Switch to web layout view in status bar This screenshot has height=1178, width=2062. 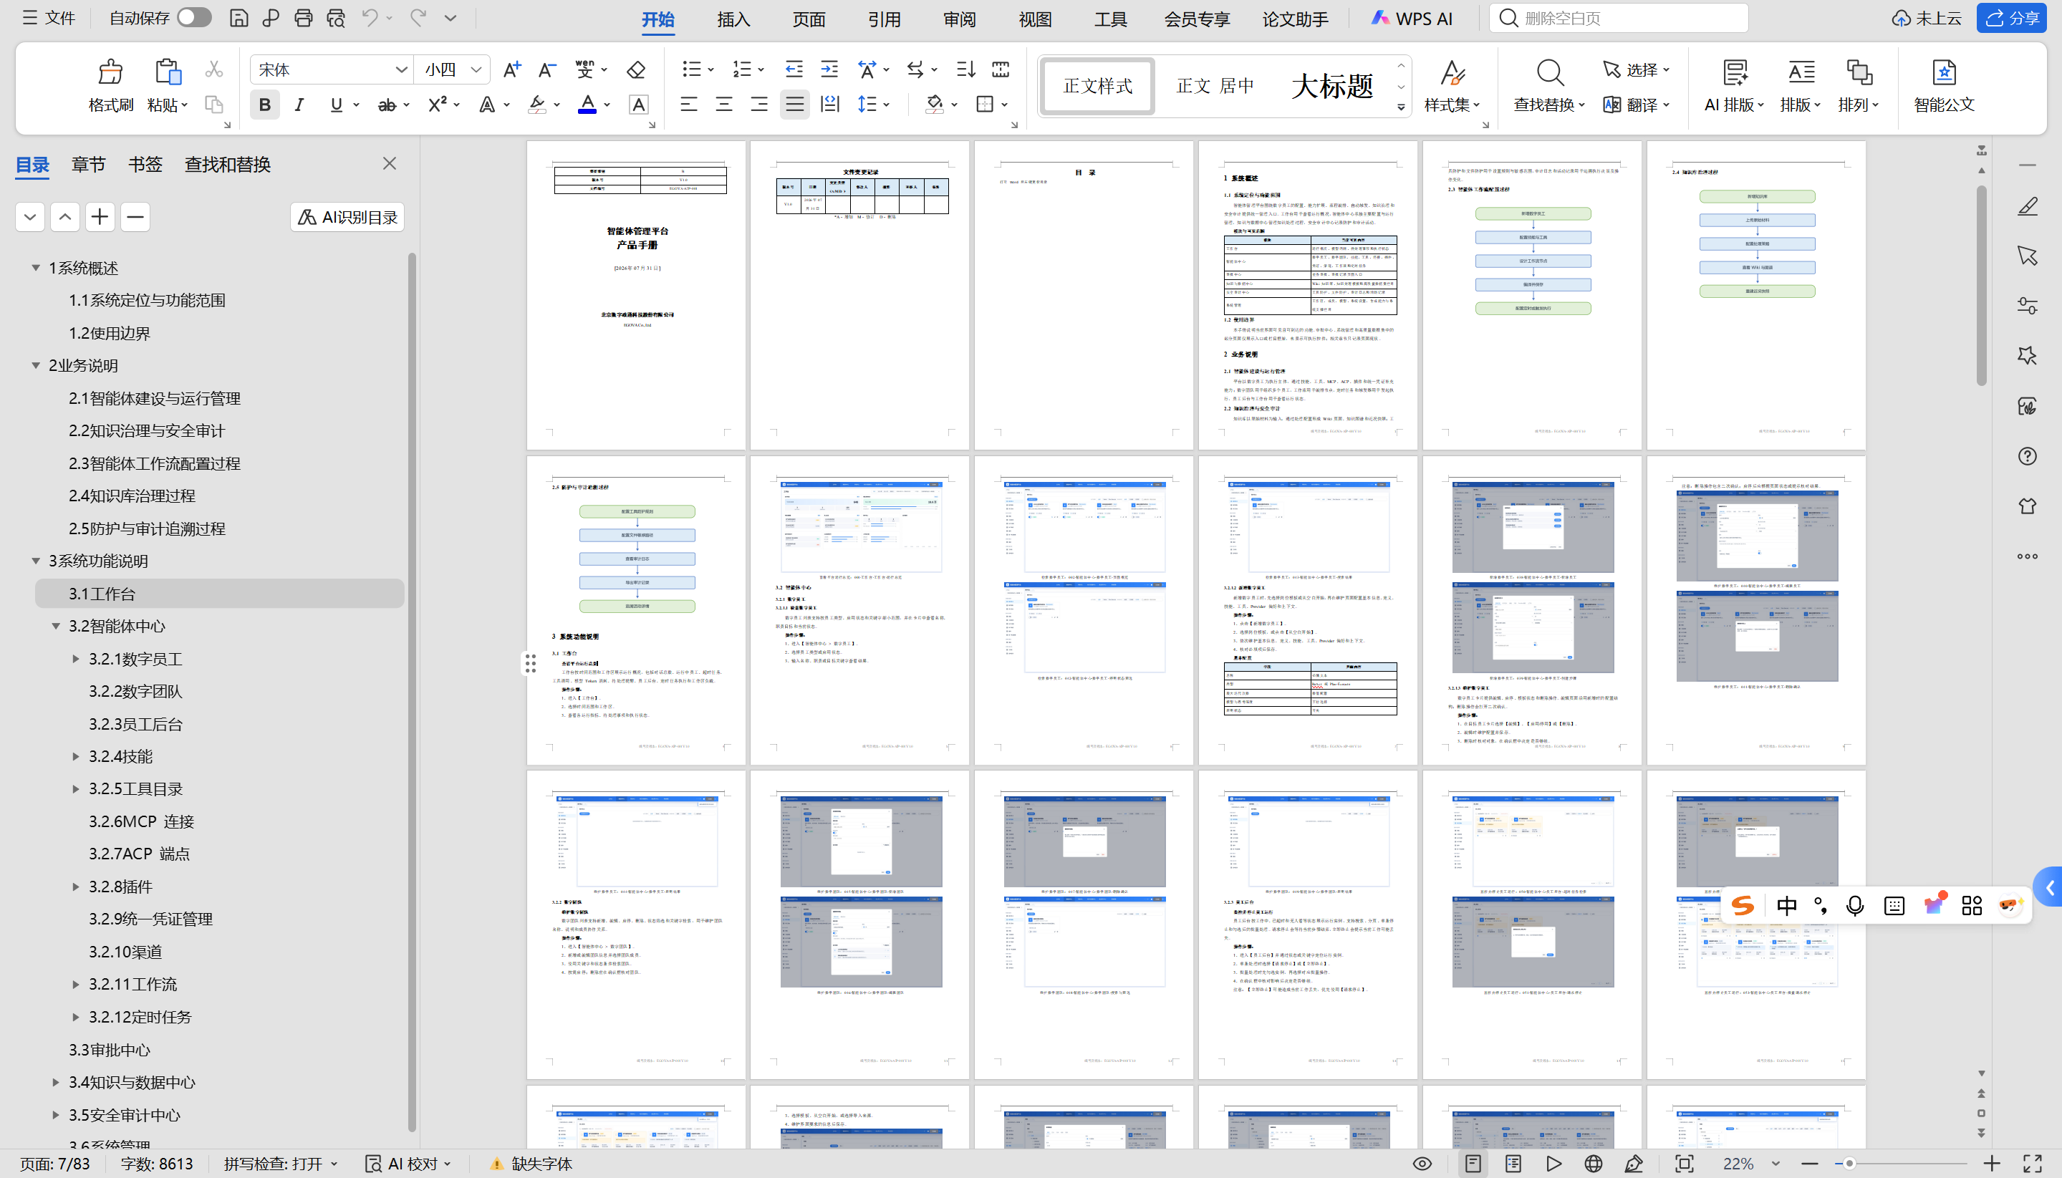coord(1593,1164)
